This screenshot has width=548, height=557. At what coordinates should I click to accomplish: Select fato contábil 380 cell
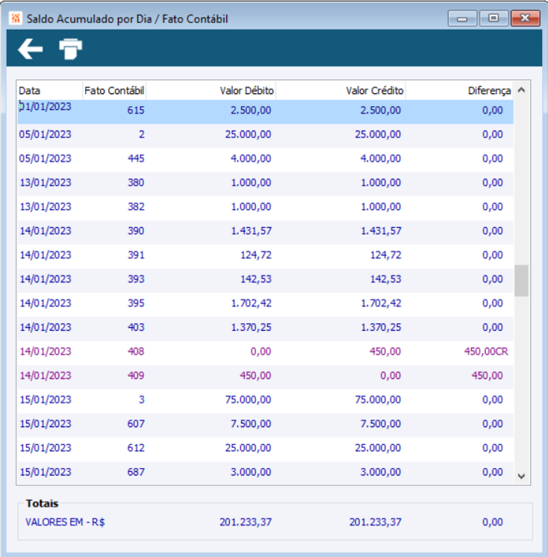(x=136, y=183)
